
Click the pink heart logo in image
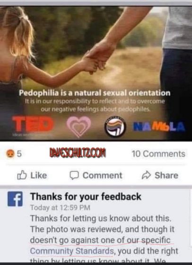(x=79, y=126)
